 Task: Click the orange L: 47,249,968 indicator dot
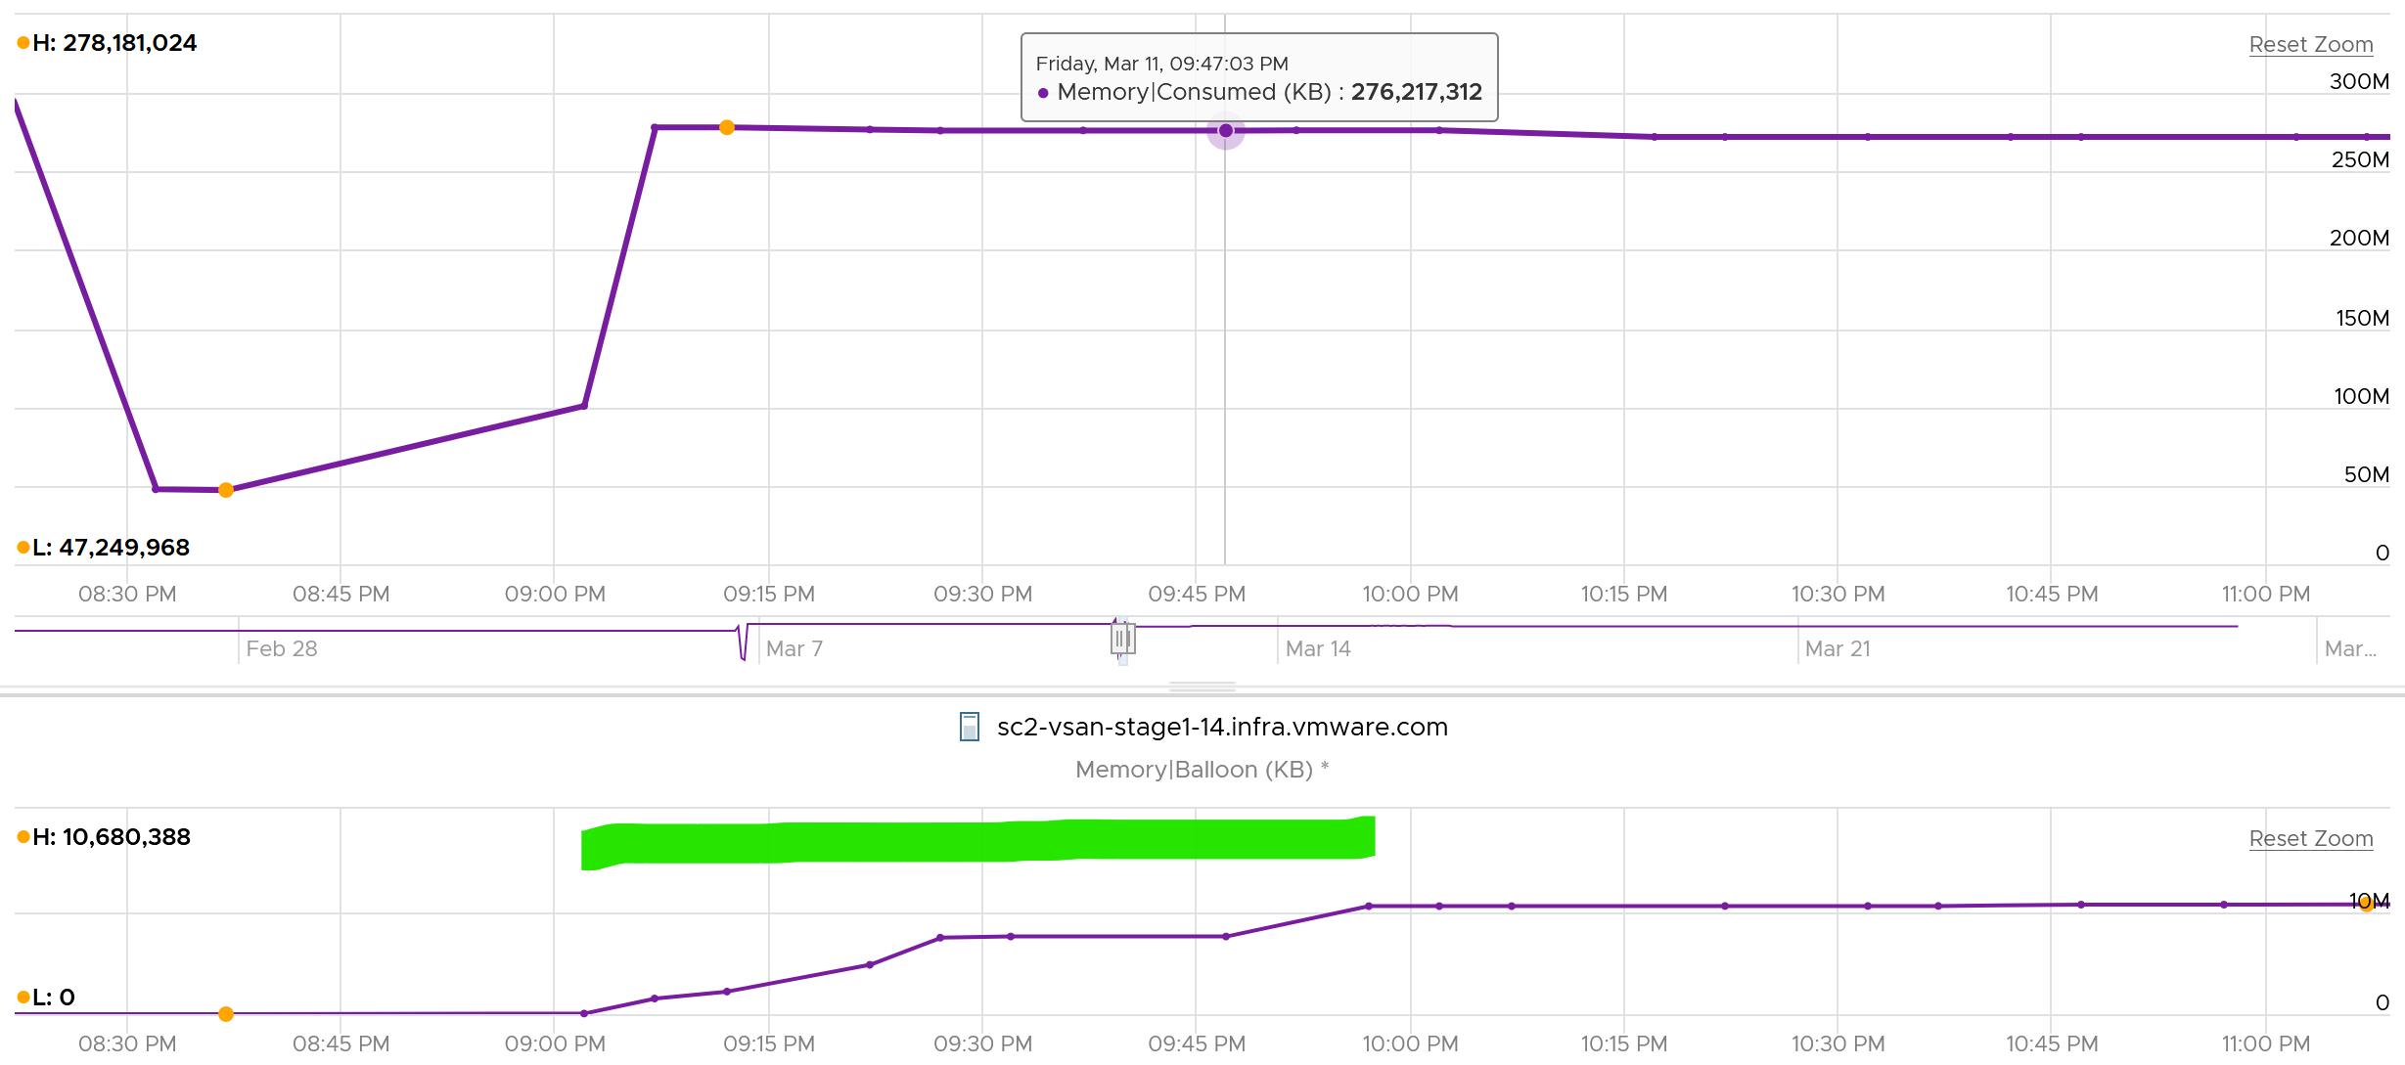23,548
